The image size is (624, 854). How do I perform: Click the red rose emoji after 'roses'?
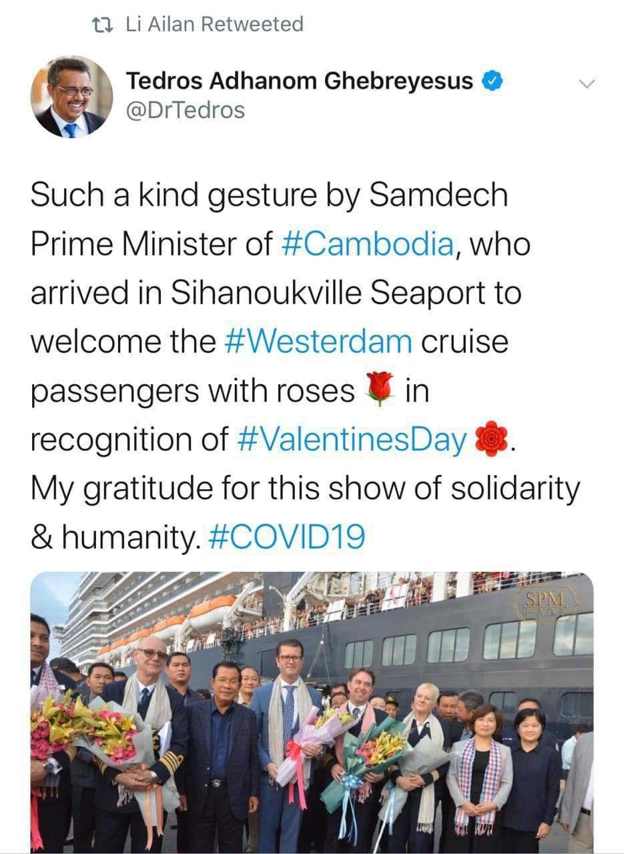pyautogui.click(x=380, y=391)
